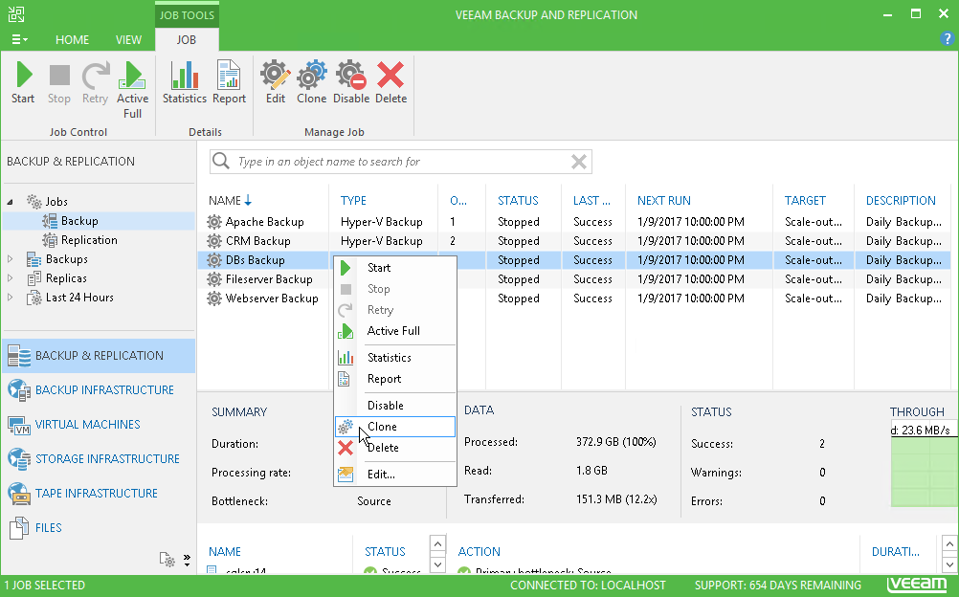Expand the Last 24 Hours node
The width and height of the screenshot is (959, 597).
point(11,298)
